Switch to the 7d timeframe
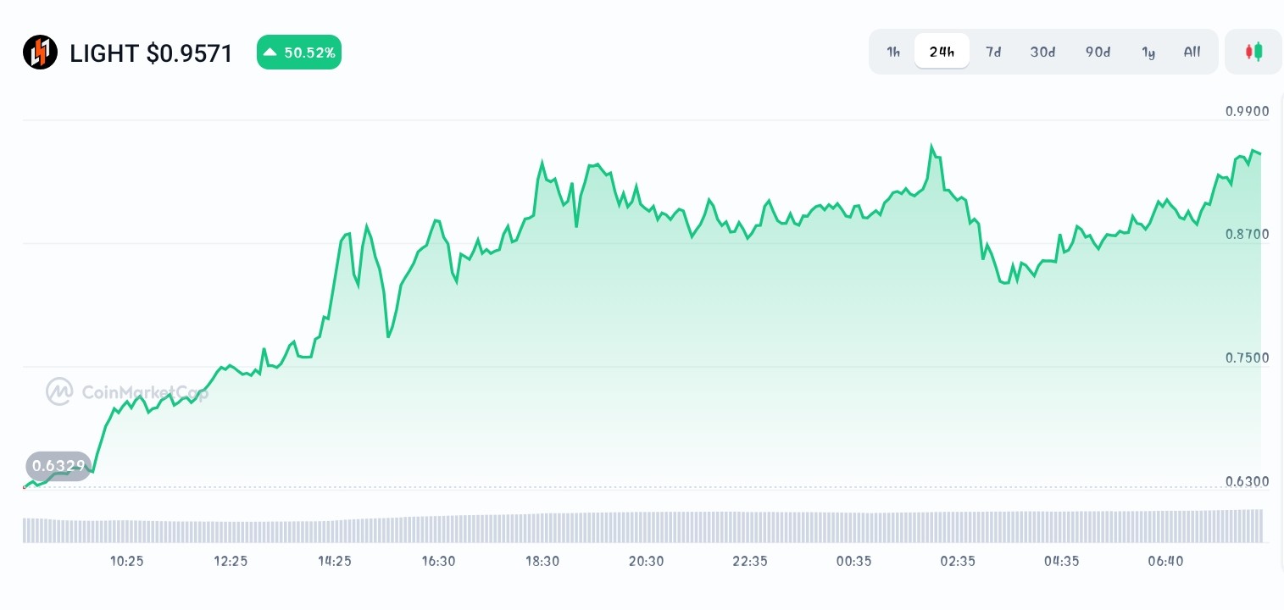This screenshot has height=610, width=1284. [x=993, y=52]
